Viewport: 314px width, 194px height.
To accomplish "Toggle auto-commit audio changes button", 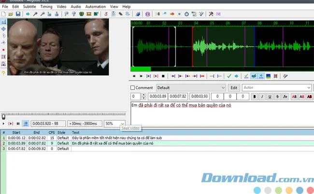I will 246,76.
